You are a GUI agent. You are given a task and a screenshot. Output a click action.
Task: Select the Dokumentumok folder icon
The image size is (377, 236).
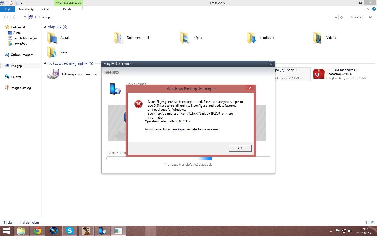coord(118,38)
